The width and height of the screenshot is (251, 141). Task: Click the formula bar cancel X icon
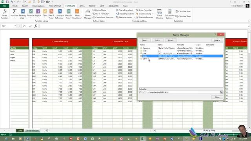24,26
